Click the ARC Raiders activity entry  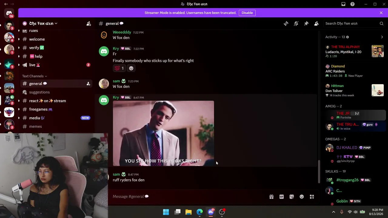(x=354, y=71)
